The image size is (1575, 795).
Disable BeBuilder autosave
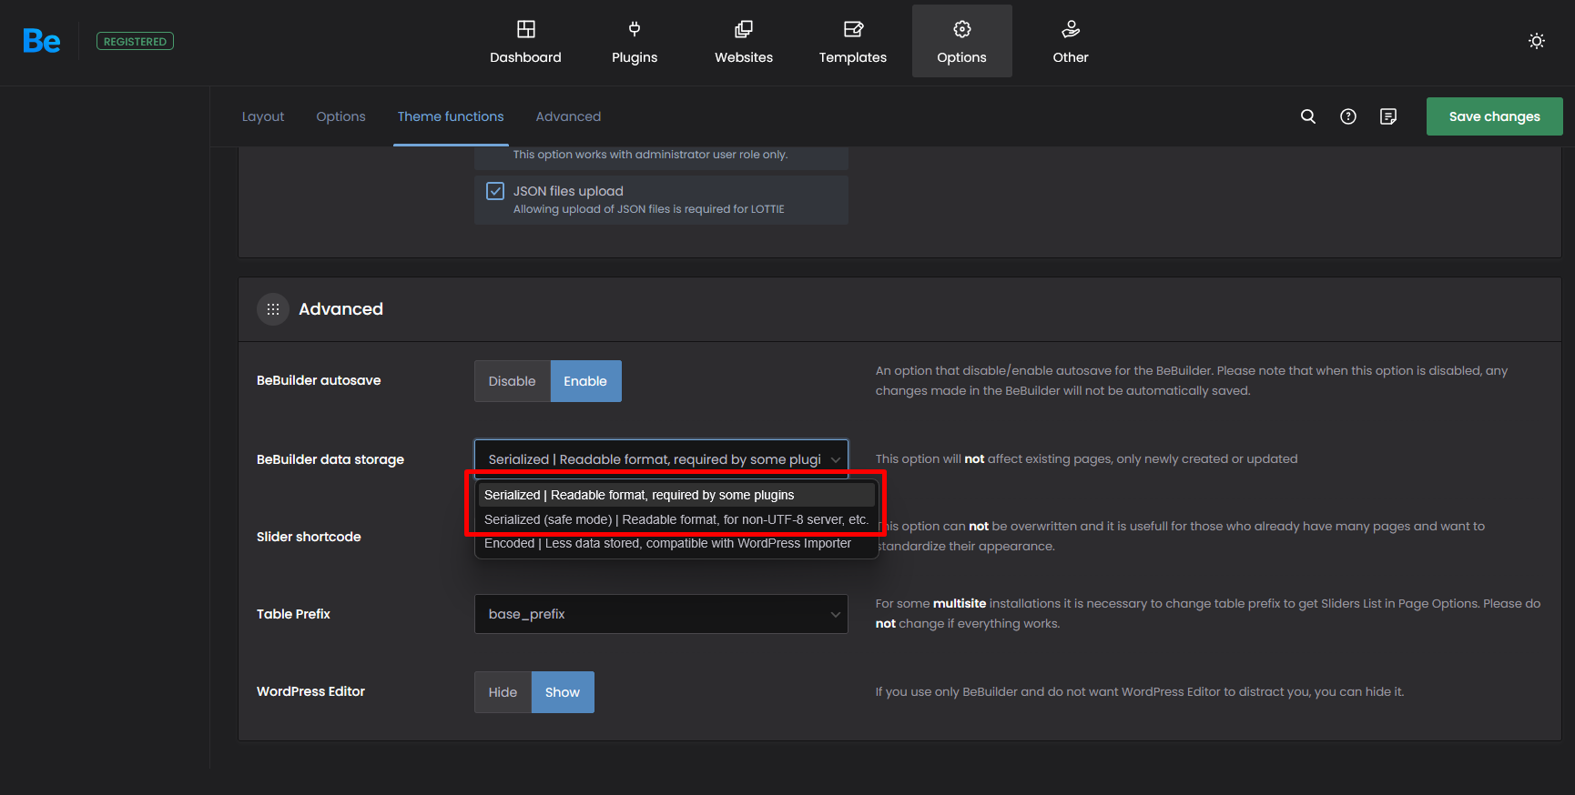512,381
